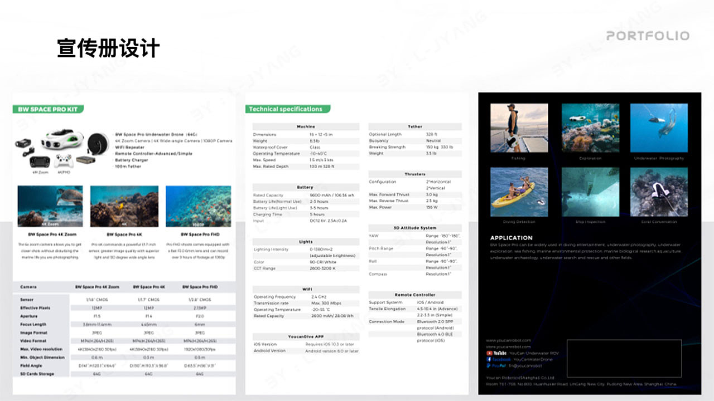Click the 100m Tether kit item
This screenshot has height=401, width=714.
click(128, 166)
